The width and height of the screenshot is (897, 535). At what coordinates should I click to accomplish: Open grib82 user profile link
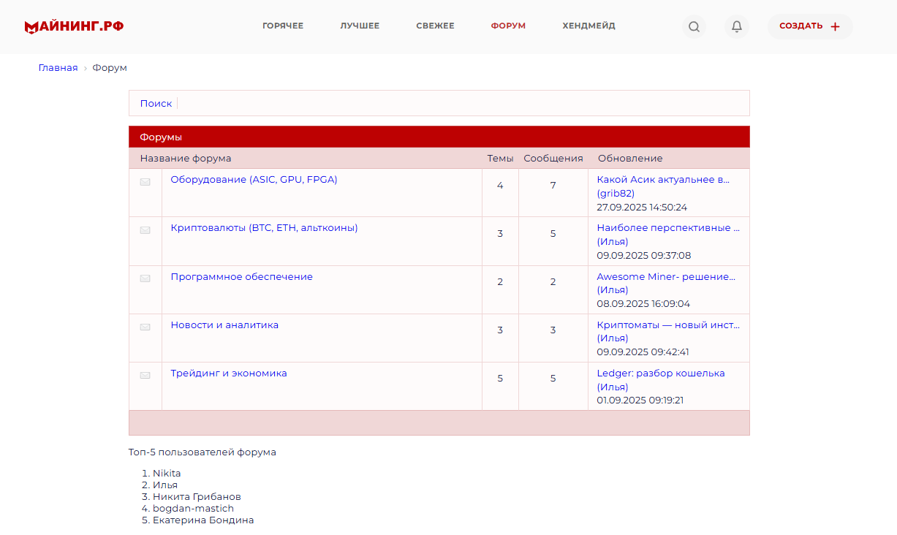(x=616, y=194)
